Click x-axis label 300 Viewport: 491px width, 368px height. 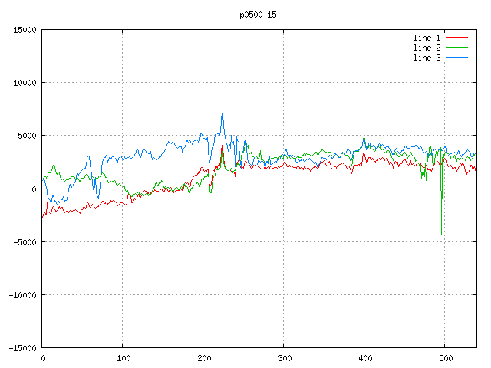click(x=285, y=358)
